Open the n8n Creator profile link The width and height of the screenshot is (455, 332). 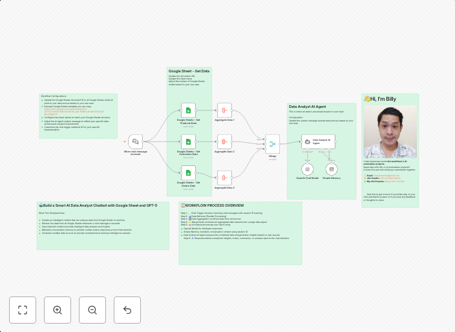coord(390,178)
